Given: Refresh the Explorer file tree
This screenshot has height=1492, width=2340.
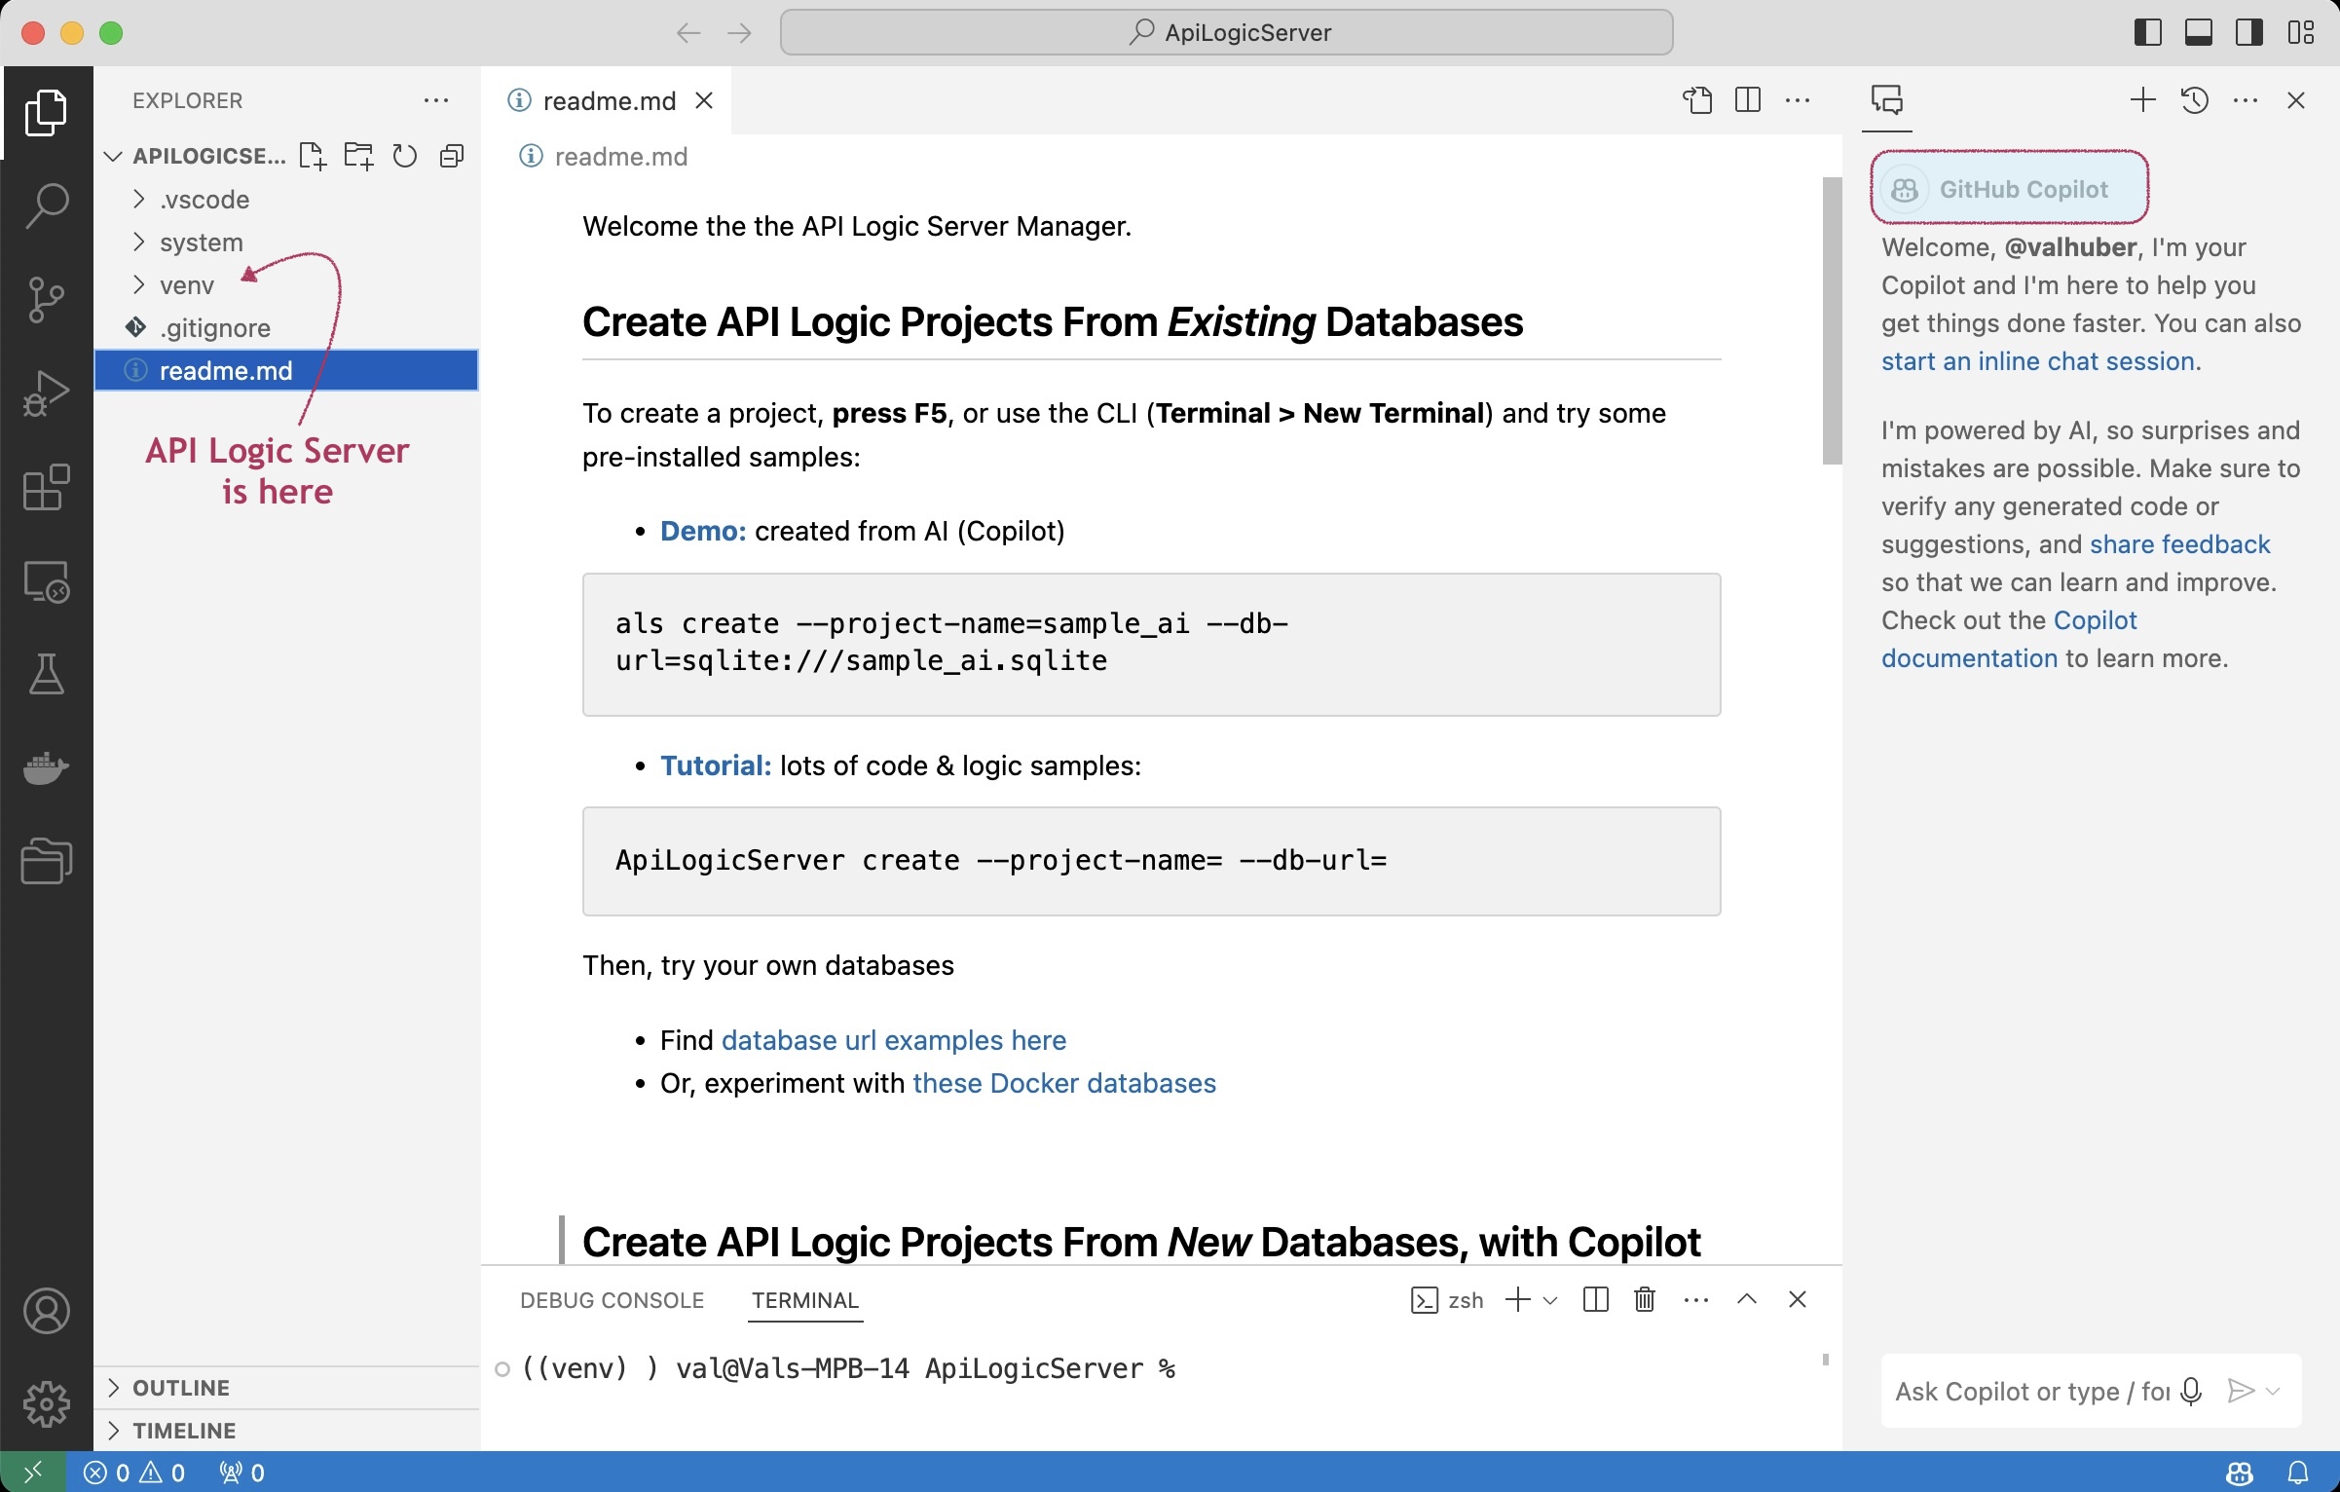Looking at the screenshot, I should point(404,156).
